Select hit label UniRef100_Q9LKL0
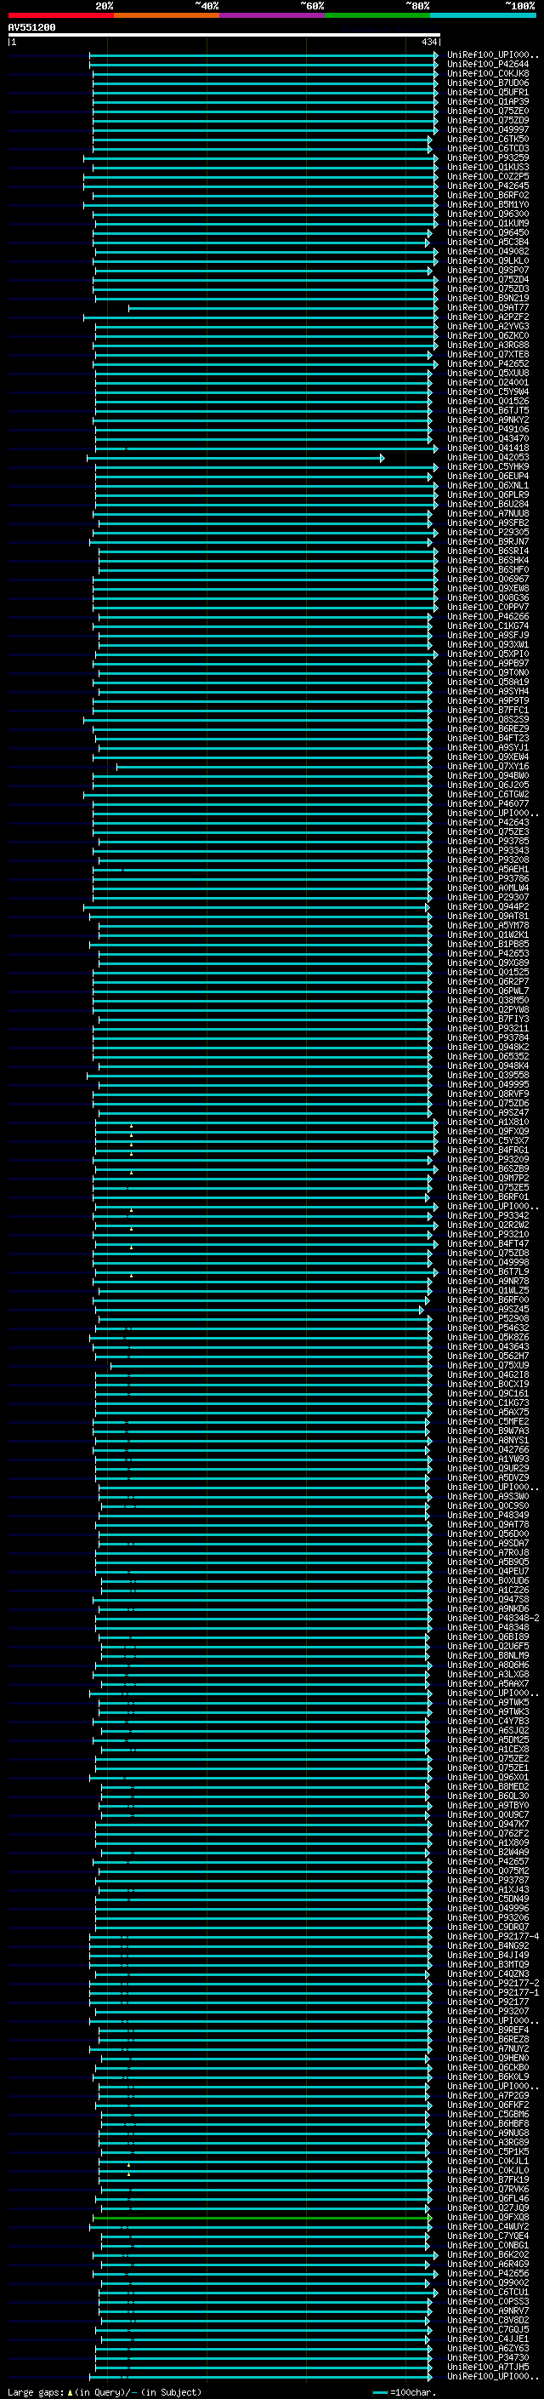This screenshot has height=2399, width=544. 488,260
